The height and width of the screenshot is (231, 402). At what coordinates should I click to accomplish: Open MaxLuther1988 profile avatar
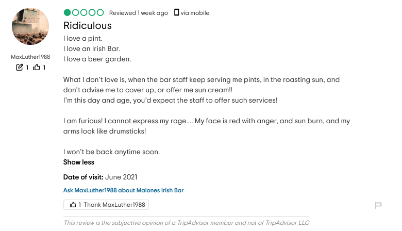(30, 26)
